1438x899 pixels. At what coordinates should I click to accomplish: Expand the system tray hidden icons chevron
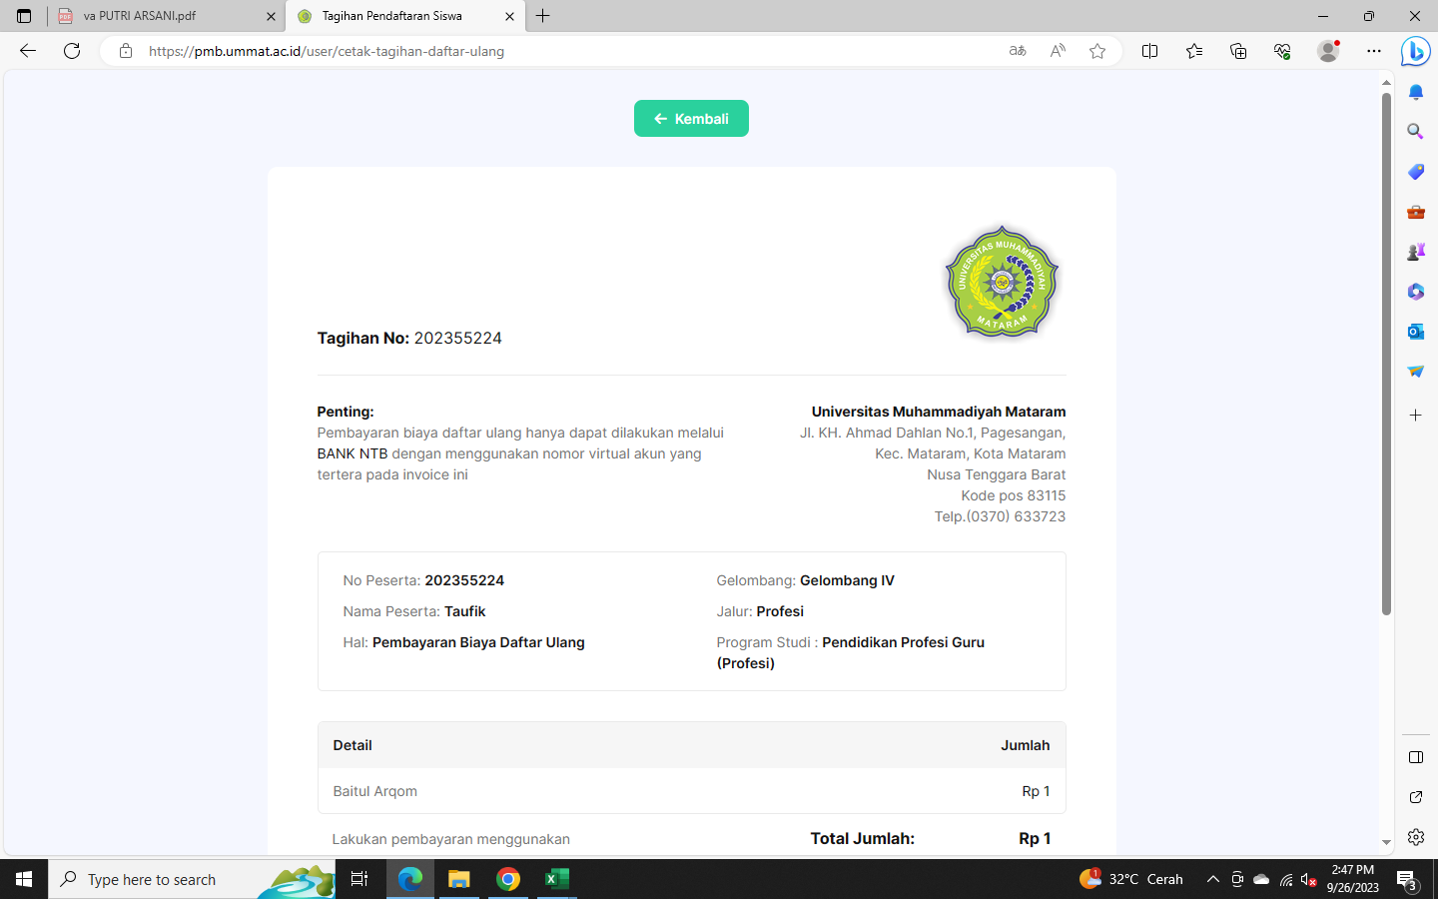(1212, 879)
